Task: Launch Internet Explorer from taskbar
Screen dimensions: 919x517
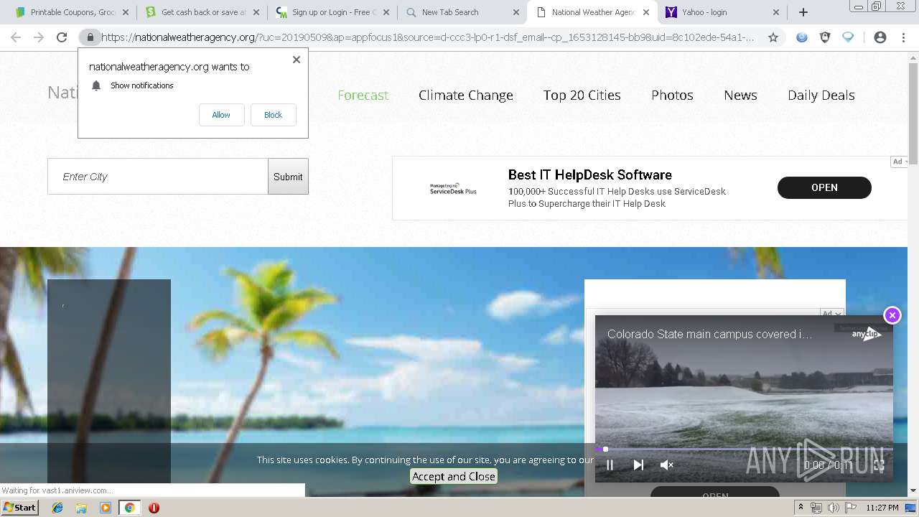Action: [57, 508]
